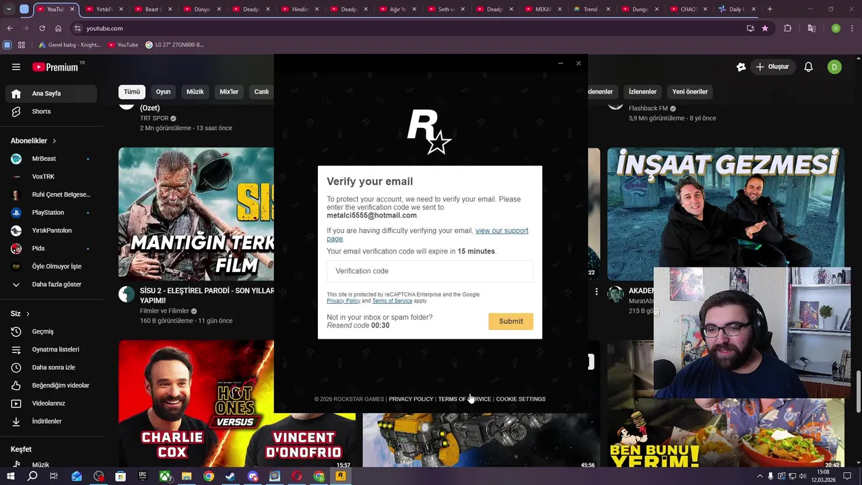The width and height of the screenshot is (862, 485).
Task: Open the Chrome three-dot menu
Action: [x=852, y=28]
